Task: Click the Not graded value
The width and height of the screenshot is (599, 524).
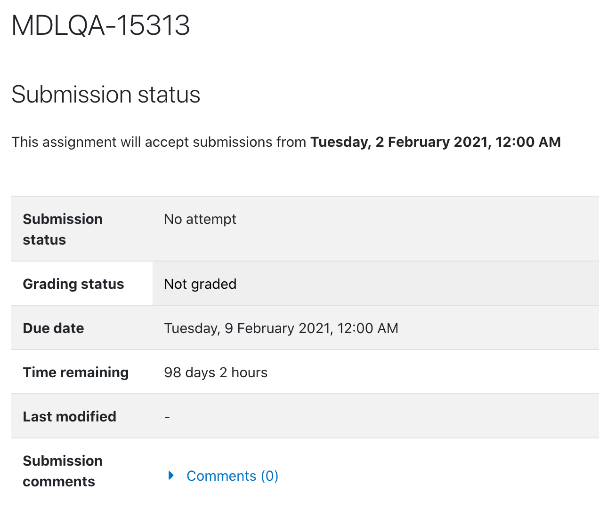Action: pos(200,284)
